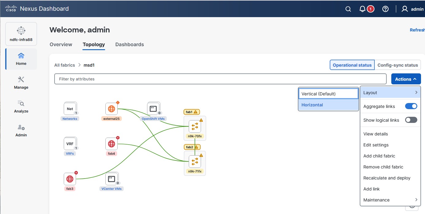Choose Vertical (Default) layout option

coord(328,94)
